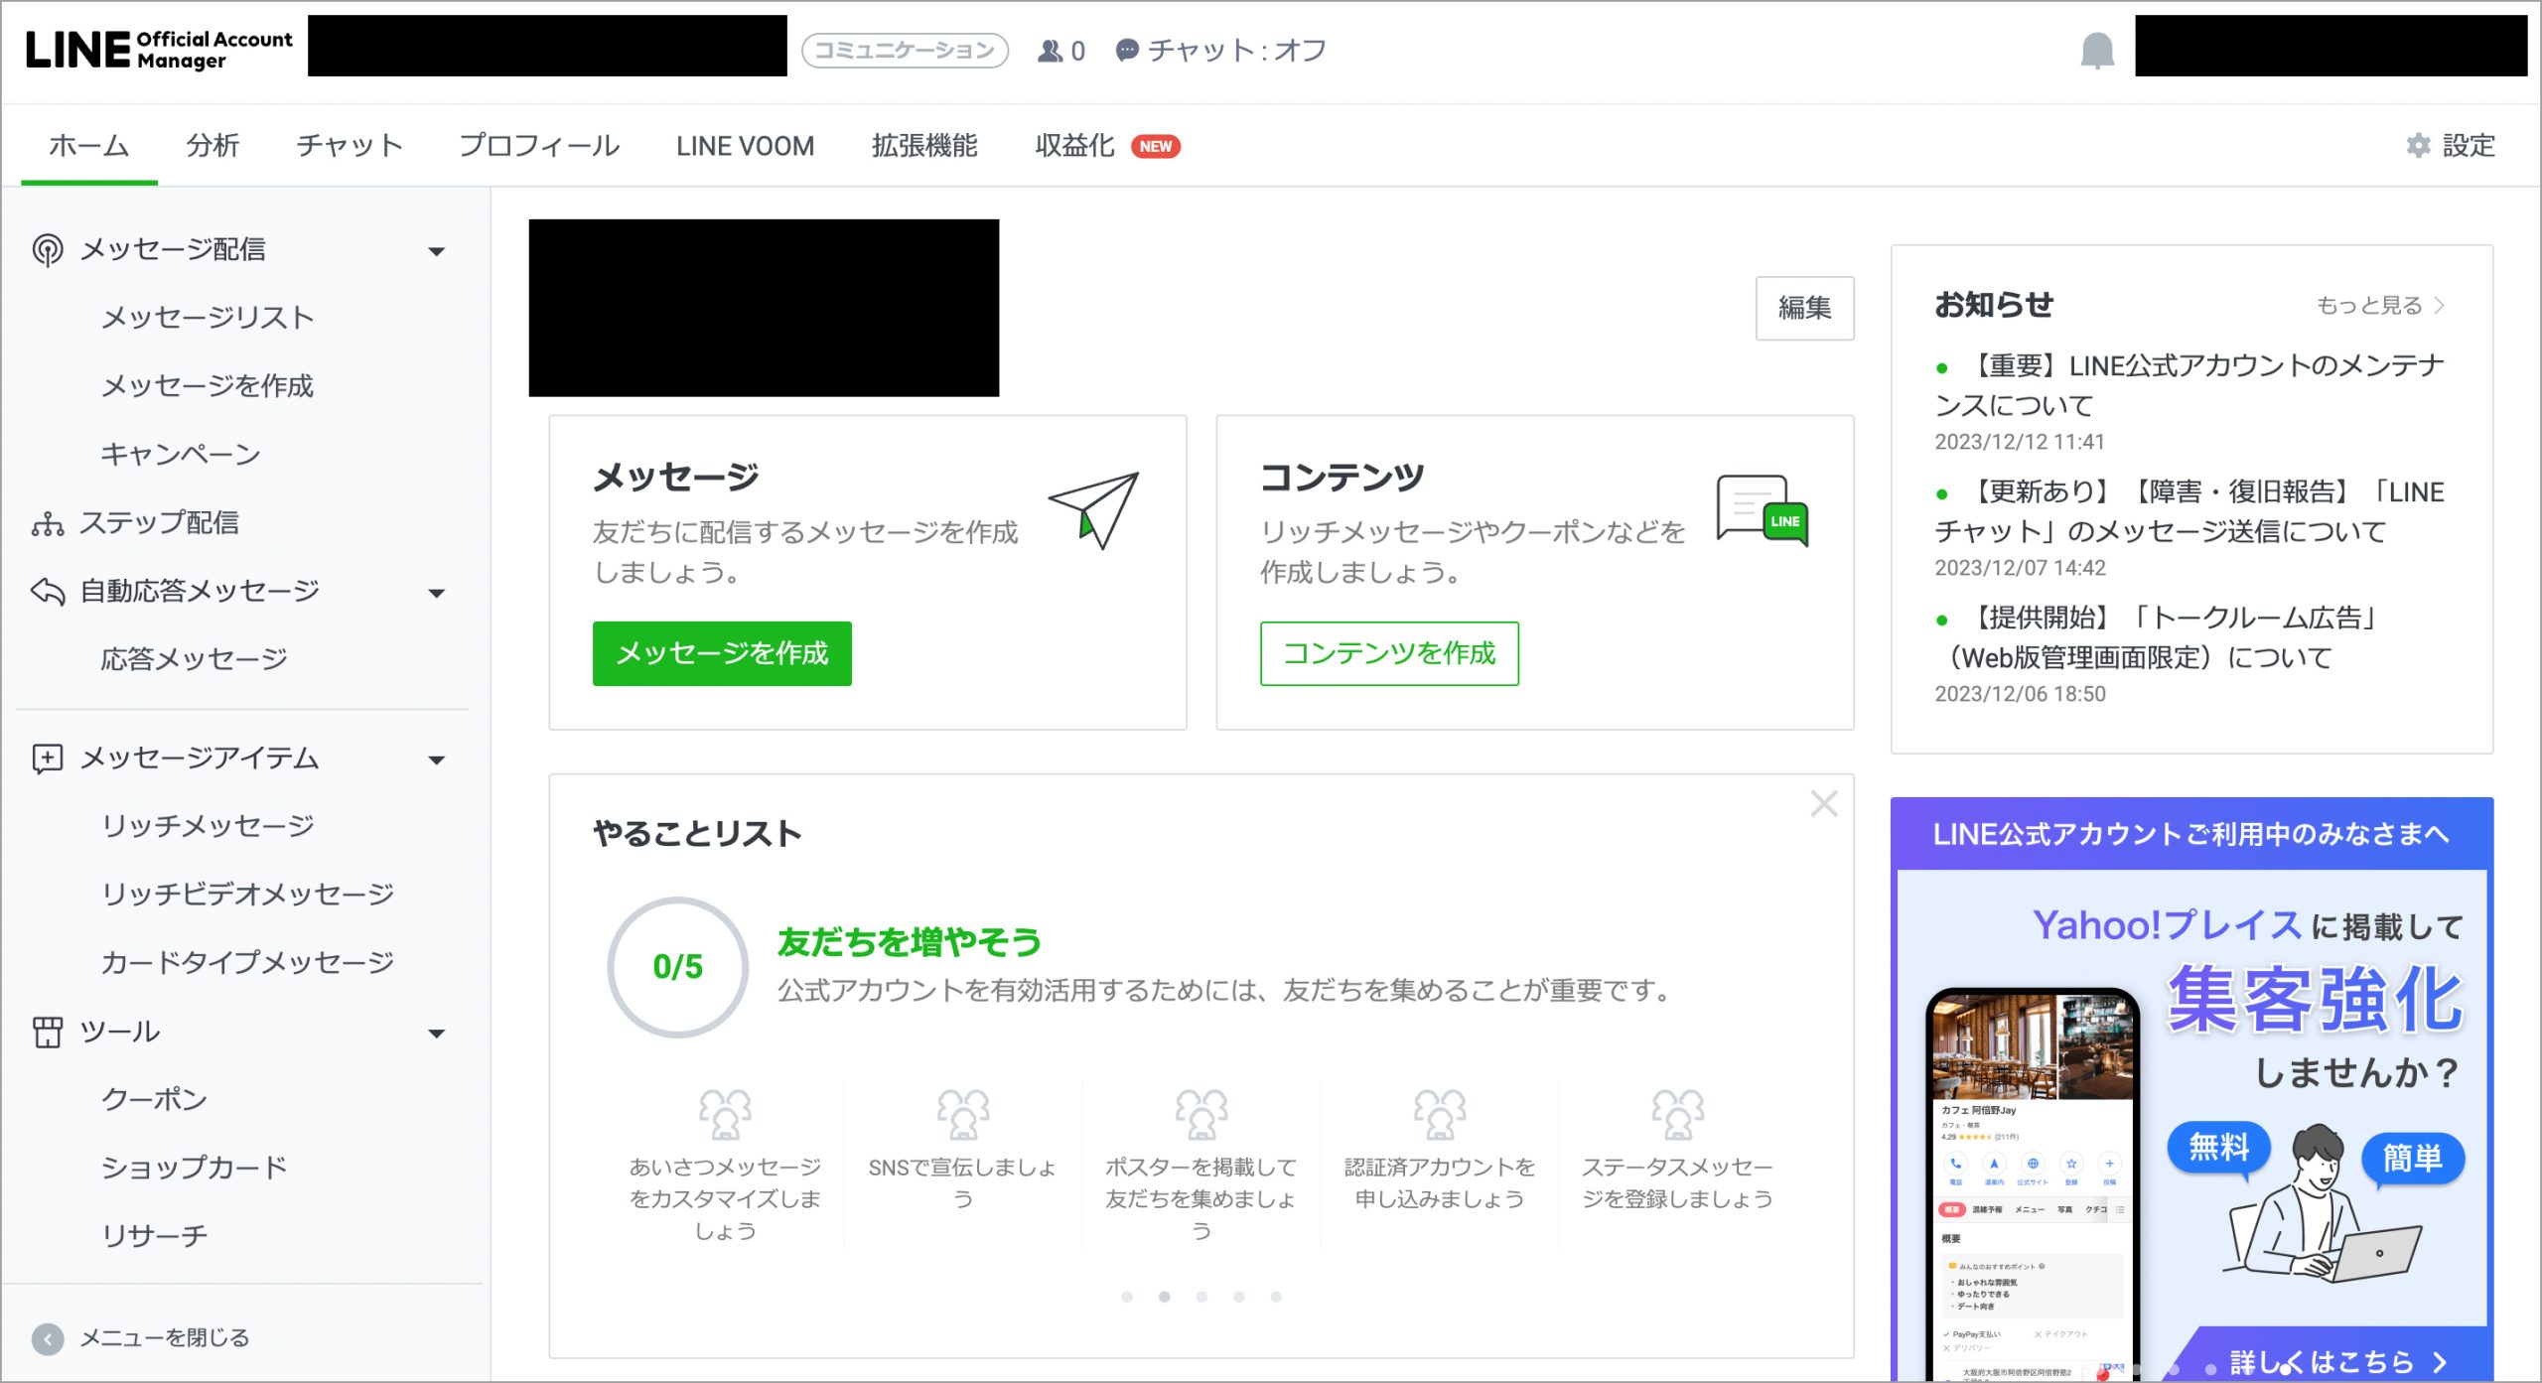The width and height of the screenshot is (2542, 1383).
Task: Click the あいさつメッセージ task icon
Action: click(725, 1114)
